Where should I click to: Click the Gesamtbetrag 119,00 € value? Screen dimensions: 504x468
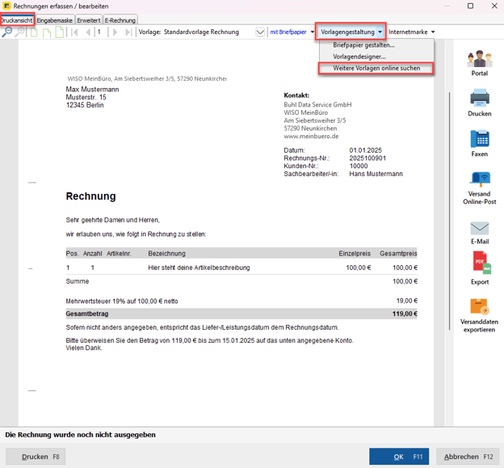pyautogui.click(x=405, y=314)
